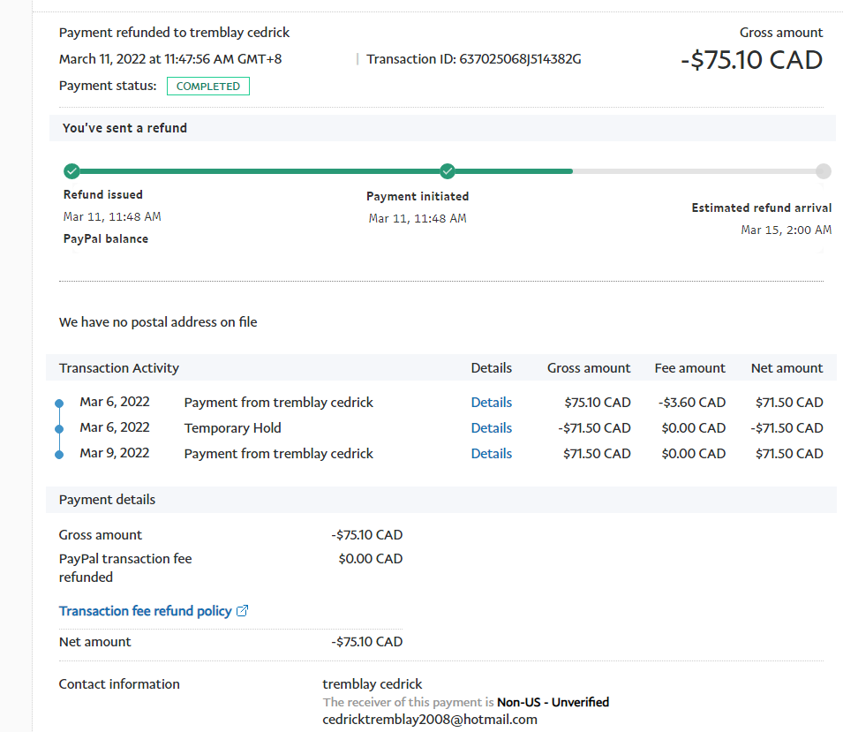Click the Fee amount column header

pos(689,368)
